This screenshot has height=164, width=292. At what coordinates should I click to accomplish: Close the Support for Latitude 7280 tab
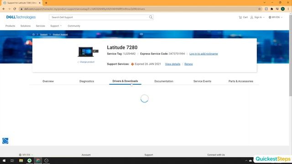(40, 3)
